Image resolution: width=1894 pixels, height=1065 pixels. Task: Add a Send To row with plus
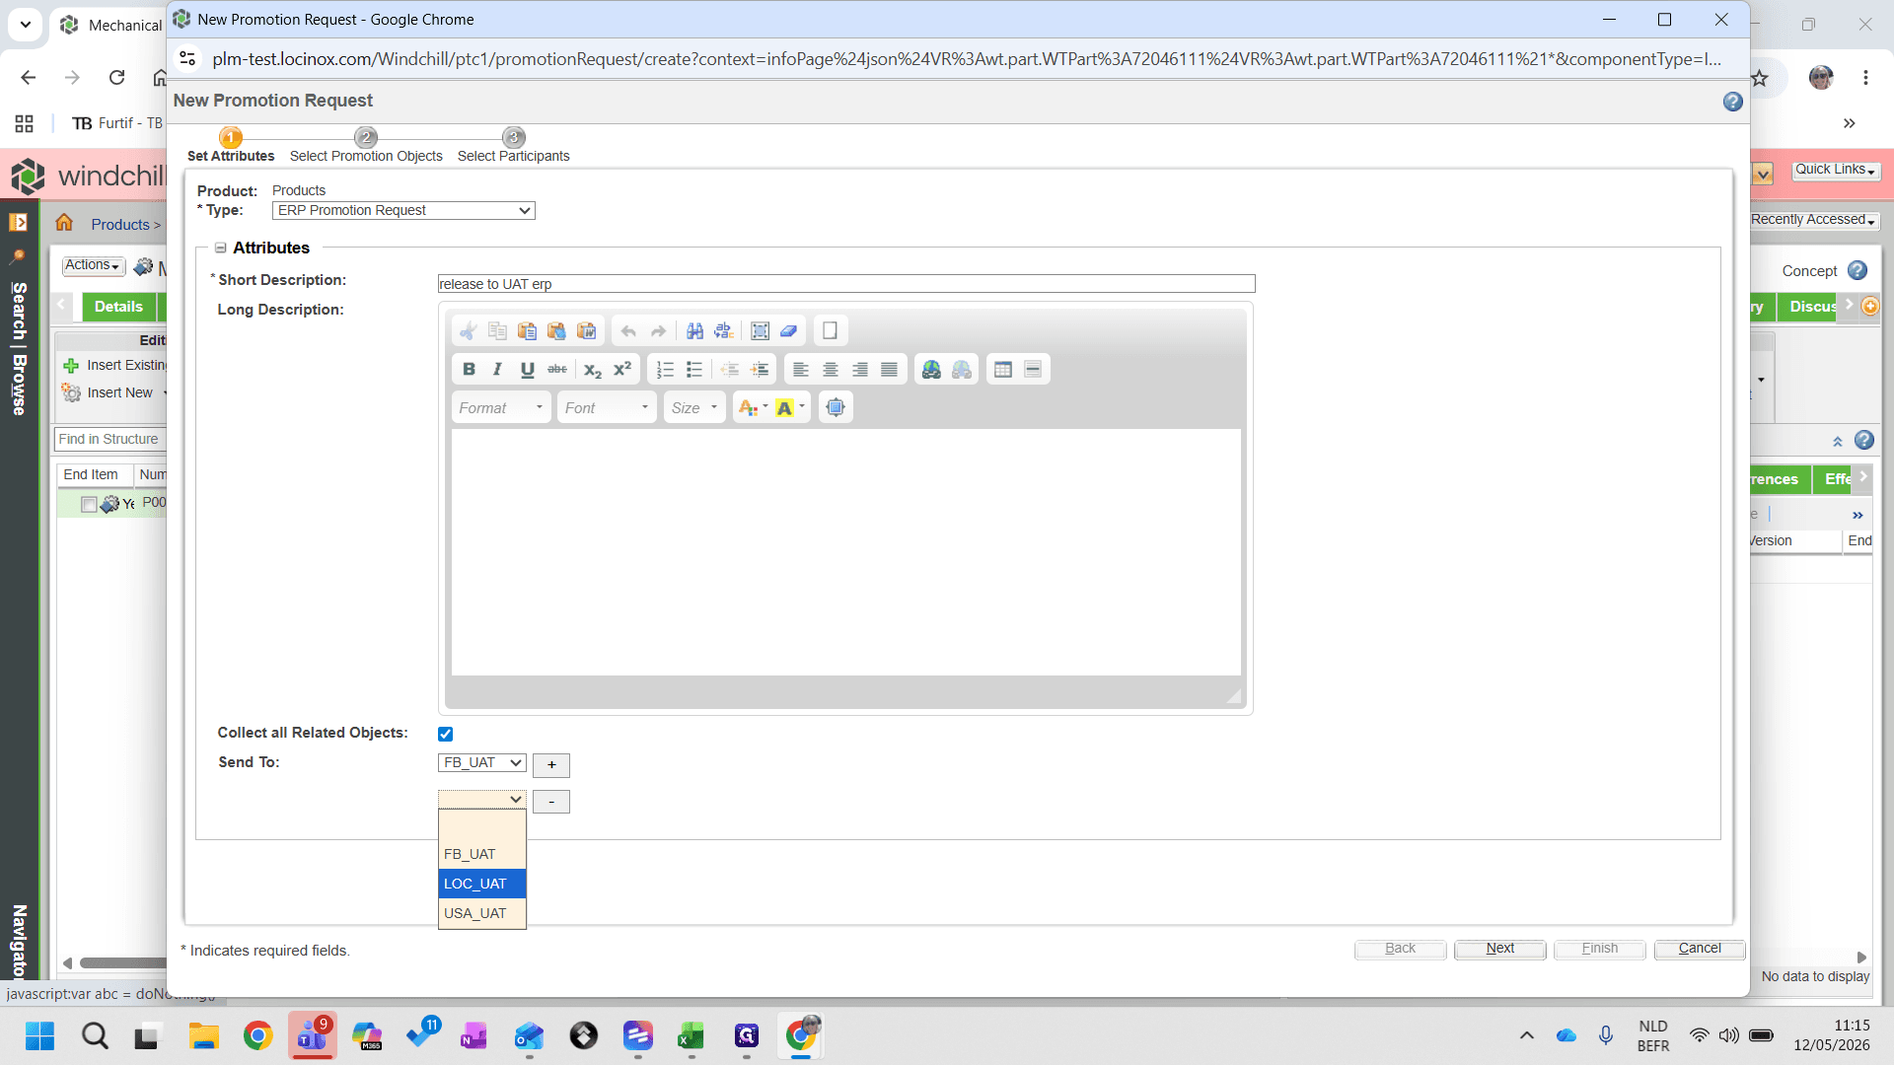tap(551, 765)
